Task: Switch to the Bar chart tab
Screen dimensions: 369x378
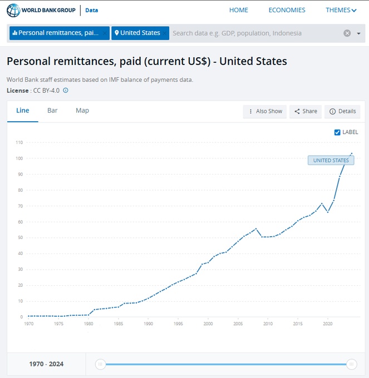Action: [x=52, y=111]
